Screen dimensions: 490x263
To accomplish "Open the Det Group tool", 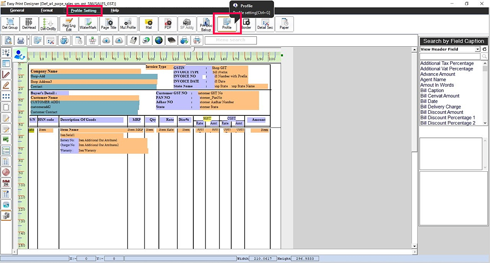I will (x=10, y=24).
